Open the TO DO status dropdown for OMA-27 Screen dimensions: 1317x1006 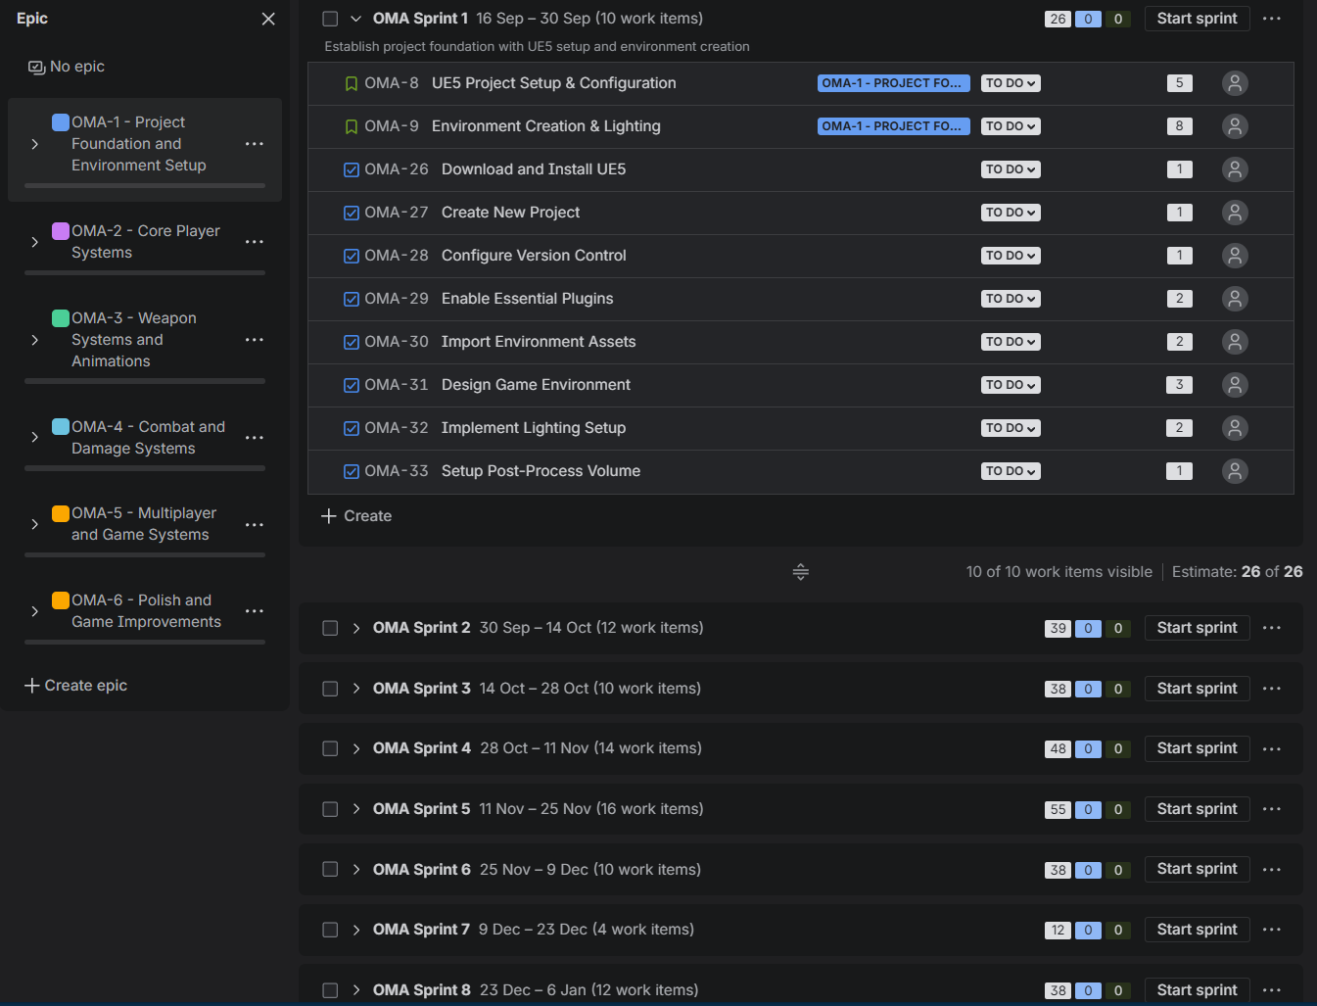1011,213
